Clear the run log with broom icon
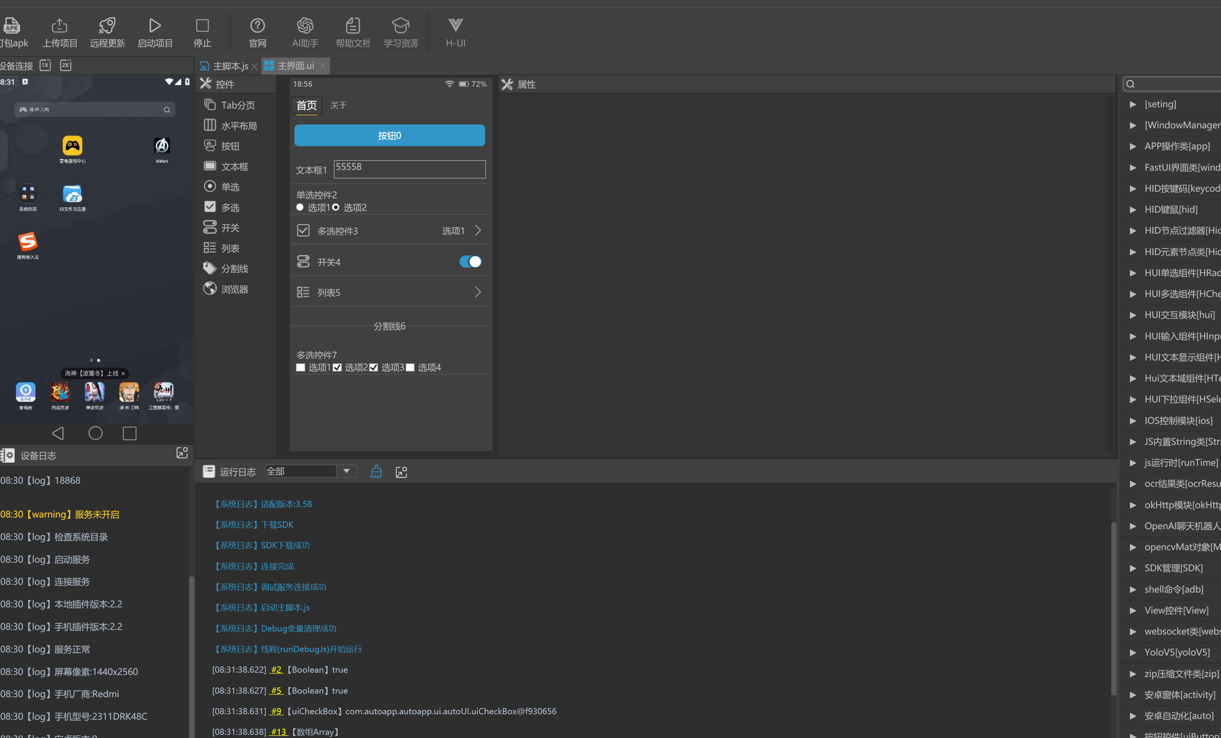 point(376,471)
